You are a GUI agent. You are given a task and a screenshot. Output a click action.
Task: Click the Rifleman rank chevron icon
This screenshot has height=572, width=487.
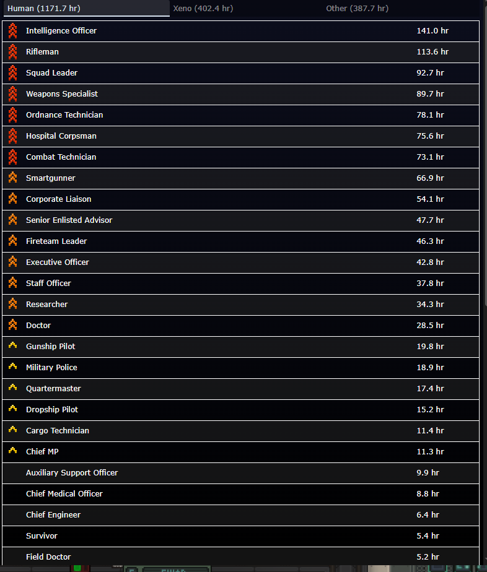(12, 52)
